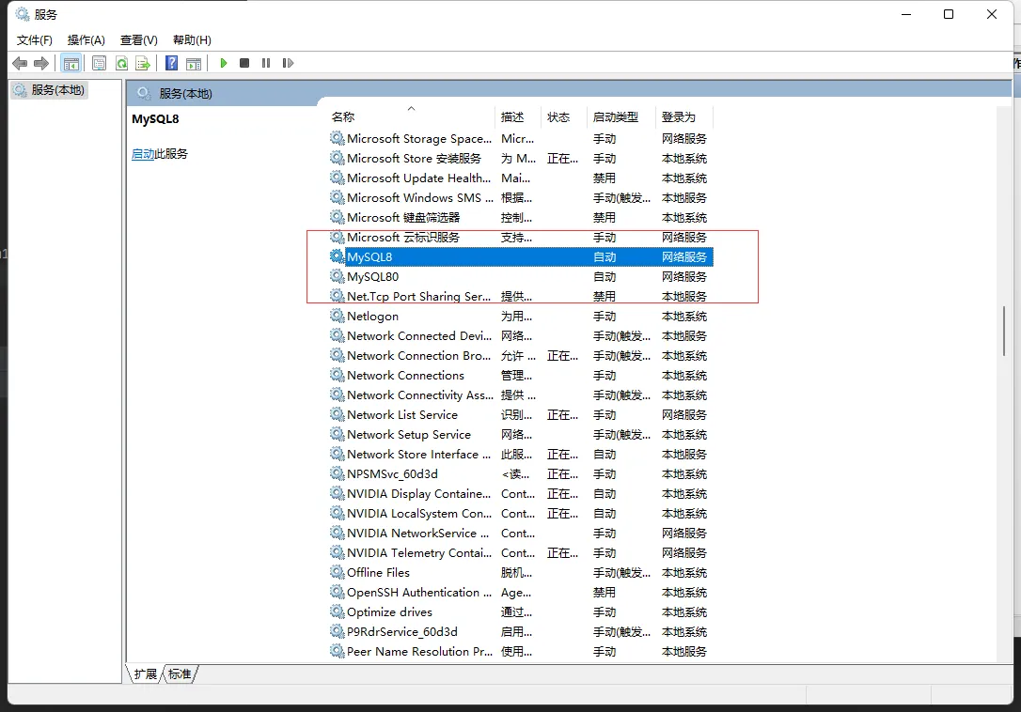This screenshot has height=712, width=1021.
Task: Toggle the show/hide console tree icon
Action: click(71, 63)
